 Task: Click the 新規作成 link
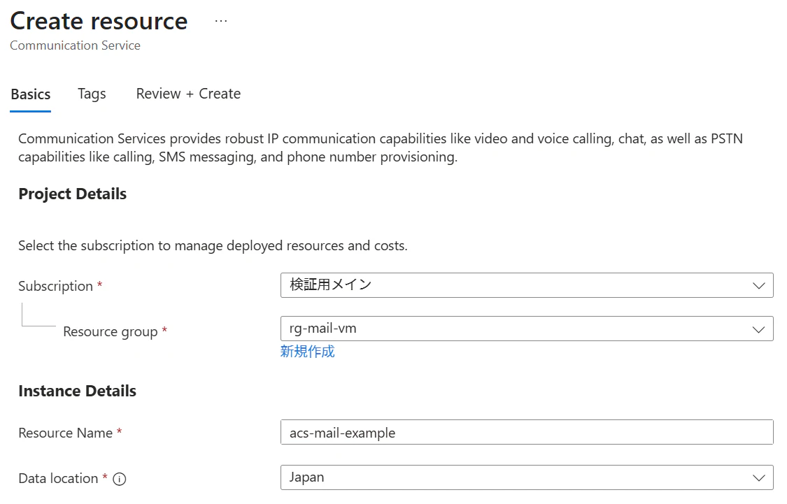tap(308, 352)
